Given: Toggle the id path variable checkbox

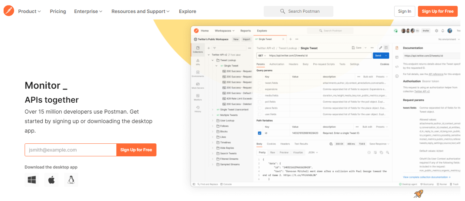Looking at the screenshot, I should [x=260, y=133].
